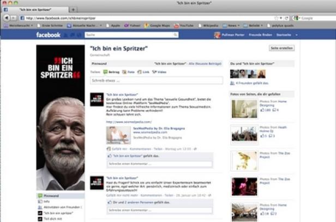Image resolution: width=336 pixels, height=222 pixels.
Task: Select the Foto share option
Action: pos(128,72)
